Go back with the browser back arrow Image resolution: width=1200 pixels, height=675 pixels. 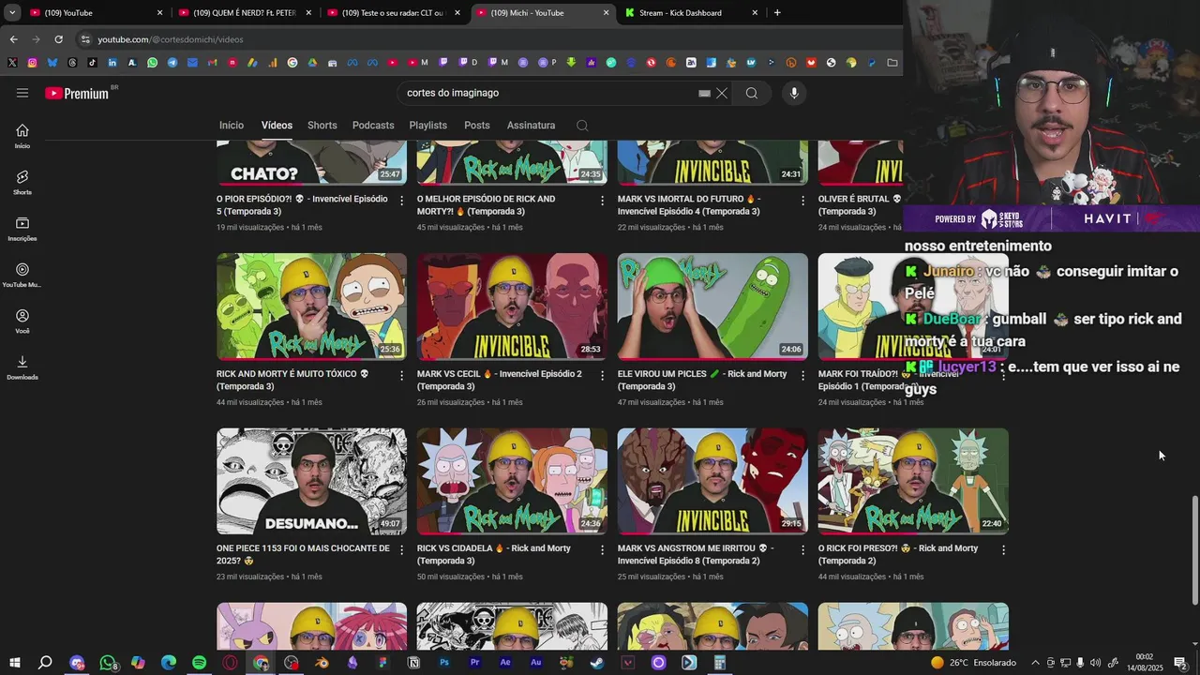(13, 39)
